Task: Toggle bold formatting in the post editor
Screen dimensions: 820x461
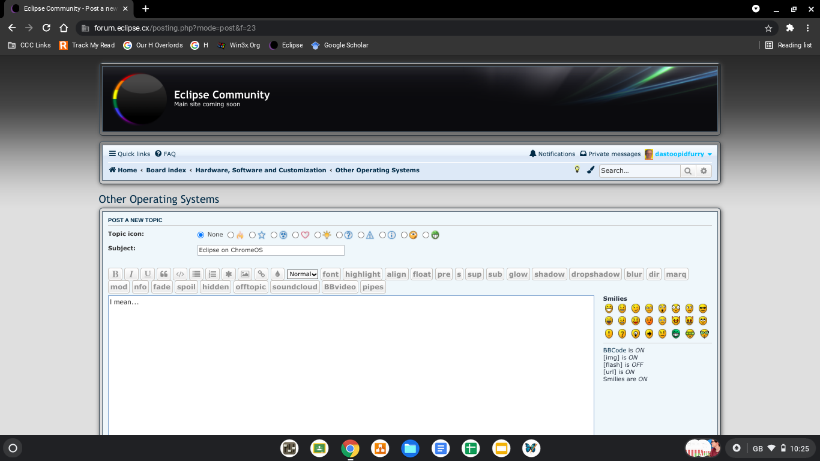Action: [x=115, y=274]
